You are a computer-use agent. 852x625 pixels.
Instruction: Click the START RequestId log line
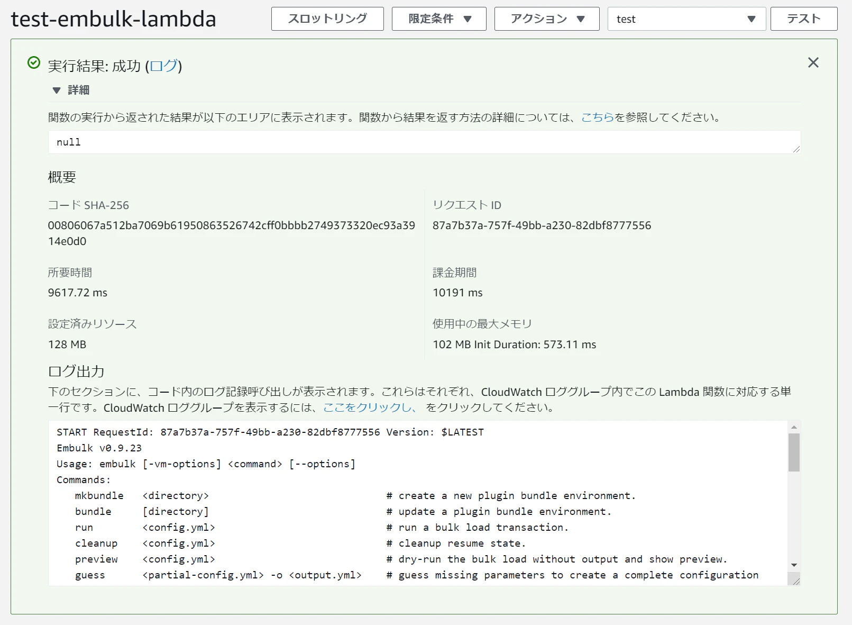tap(270, 432)
